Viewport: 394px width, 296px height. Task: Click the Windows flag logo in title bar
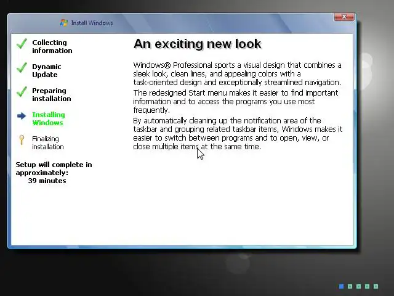click(64, 23)
